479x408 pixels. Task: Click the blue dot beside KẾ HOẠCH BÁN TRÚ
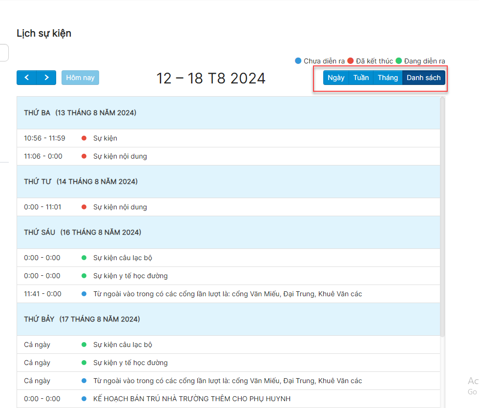tap(84, 399)
